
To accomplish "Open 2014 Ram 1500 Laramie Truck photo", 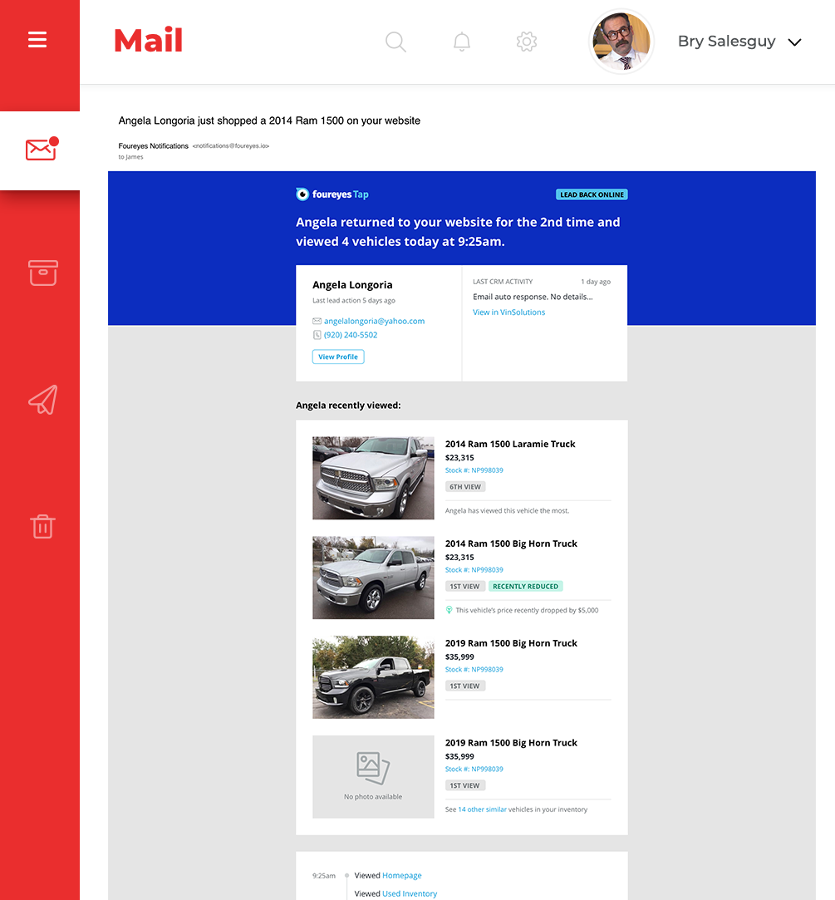I will click(x=373, y=478).
